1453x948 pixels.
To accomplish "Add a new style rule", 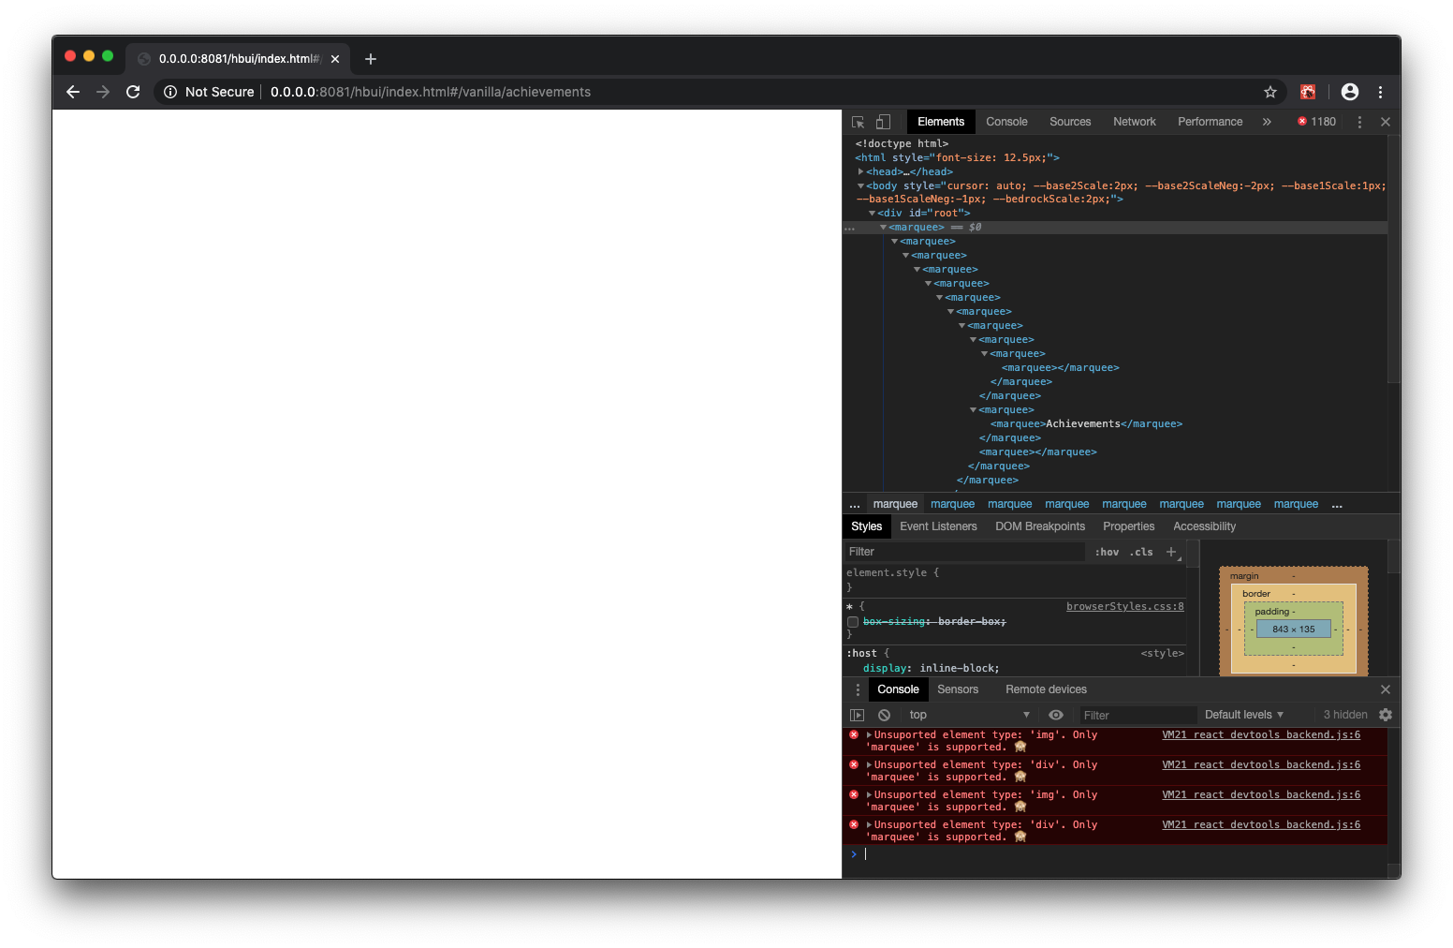I will pyautogui.click(x=1171, y=552).
